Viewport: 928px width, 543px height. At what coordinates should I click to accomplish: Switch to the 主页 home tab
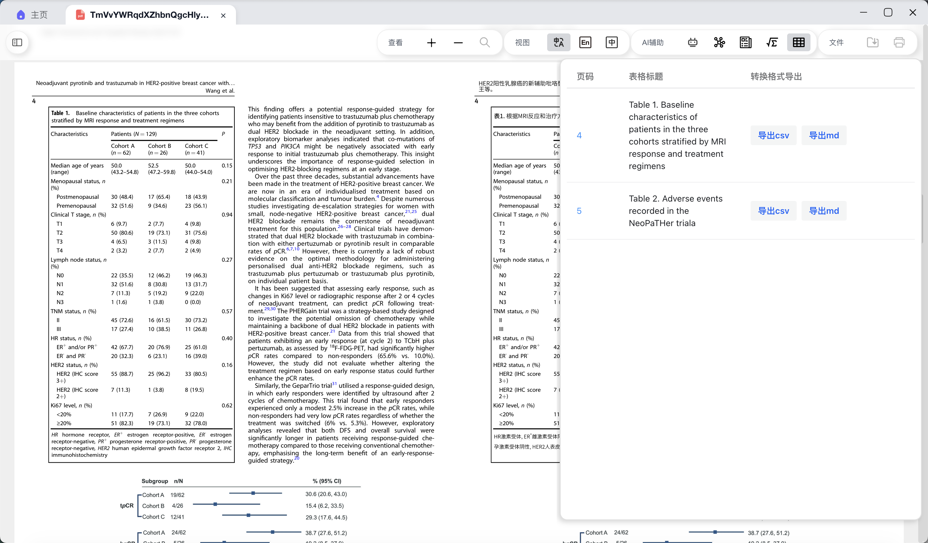tap(33, 15)
